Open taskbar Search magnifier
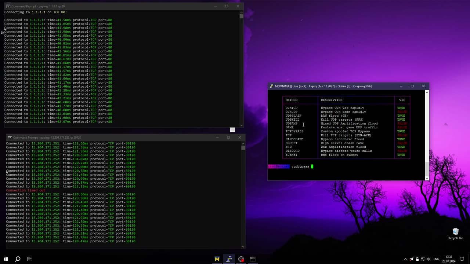The image size is (470, 264). [17, 259]
